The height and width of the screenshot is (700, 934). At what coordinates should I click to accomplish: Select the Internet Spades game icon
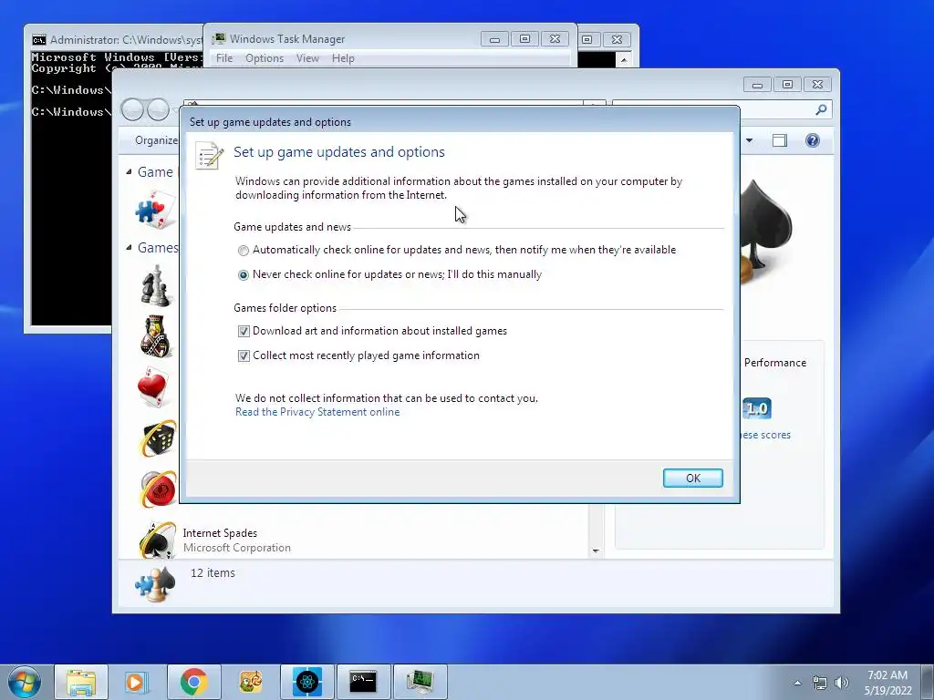(157, 540)
